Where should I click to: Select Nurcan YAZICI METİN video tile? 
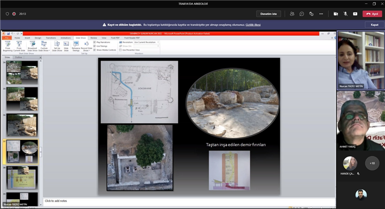click(361, 61)
